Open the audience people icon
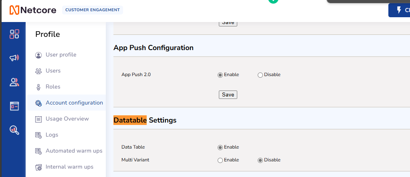The height and width of the screenshot is (177, 410). [14, 82]
